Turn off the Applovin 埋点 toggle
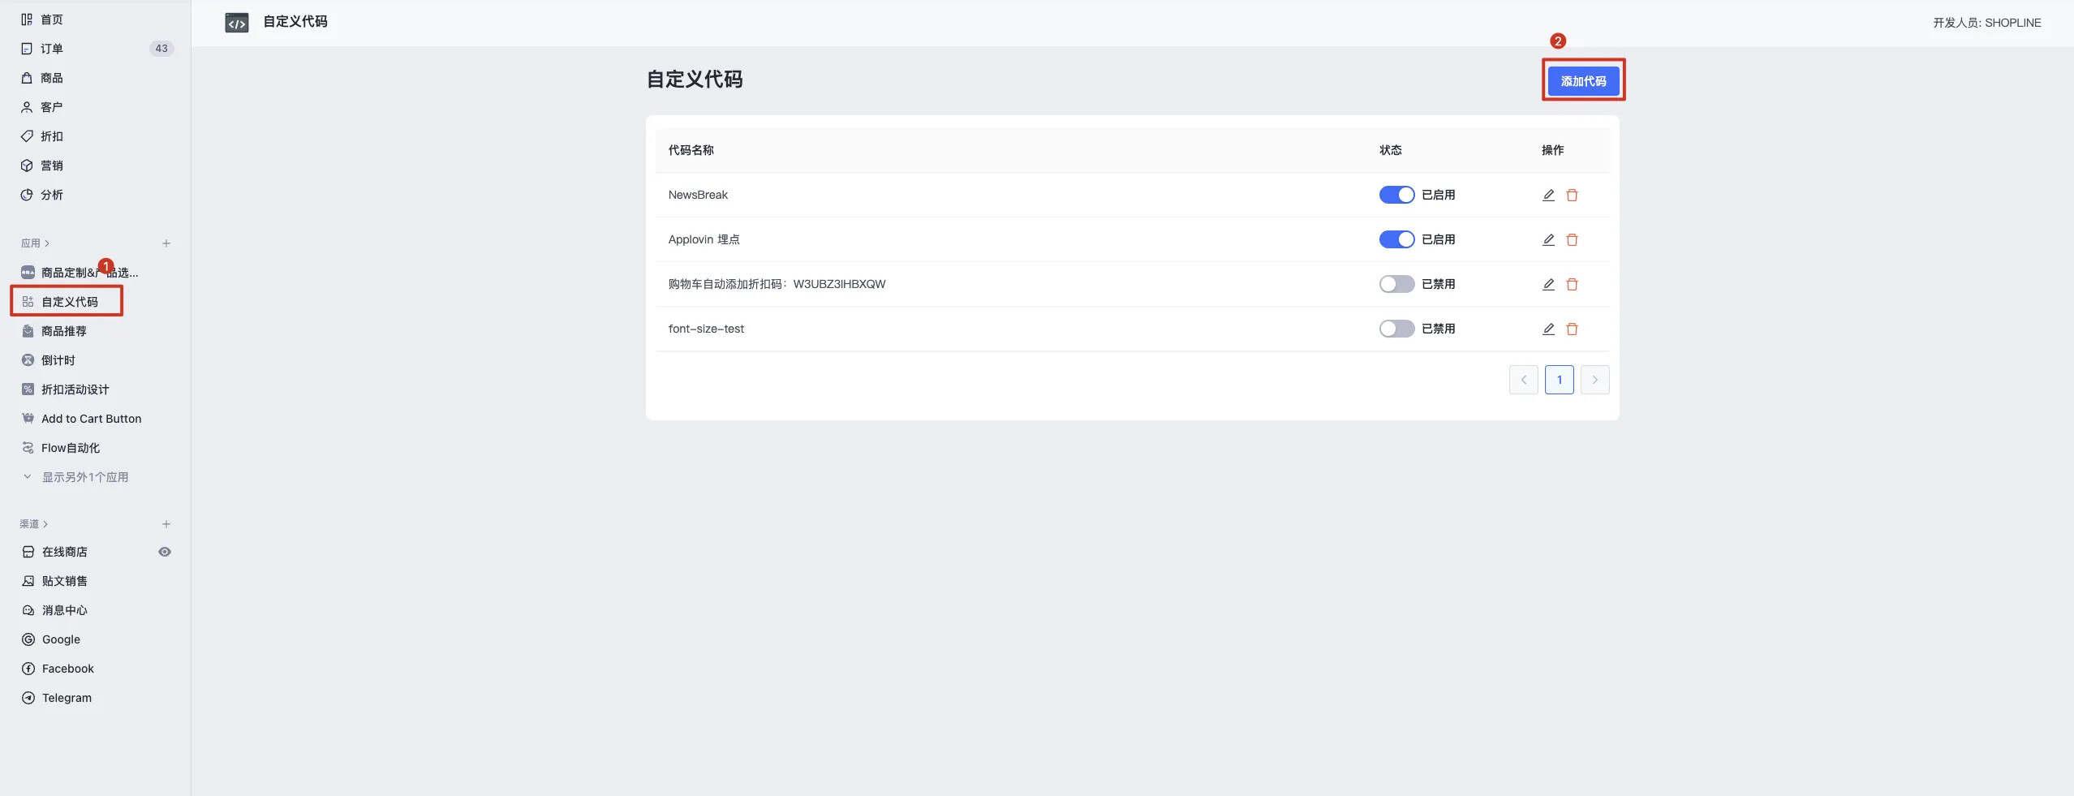2074x796 pixels. [x=1396, y=239]
